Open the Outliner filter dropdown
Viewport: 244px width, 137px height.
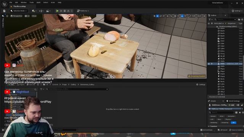pos(210,19)
